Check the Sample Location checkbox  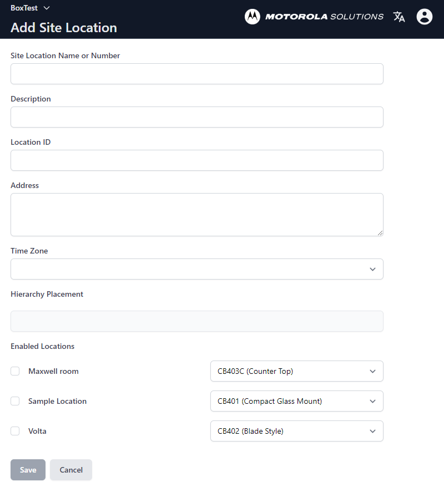pos(15,401)
